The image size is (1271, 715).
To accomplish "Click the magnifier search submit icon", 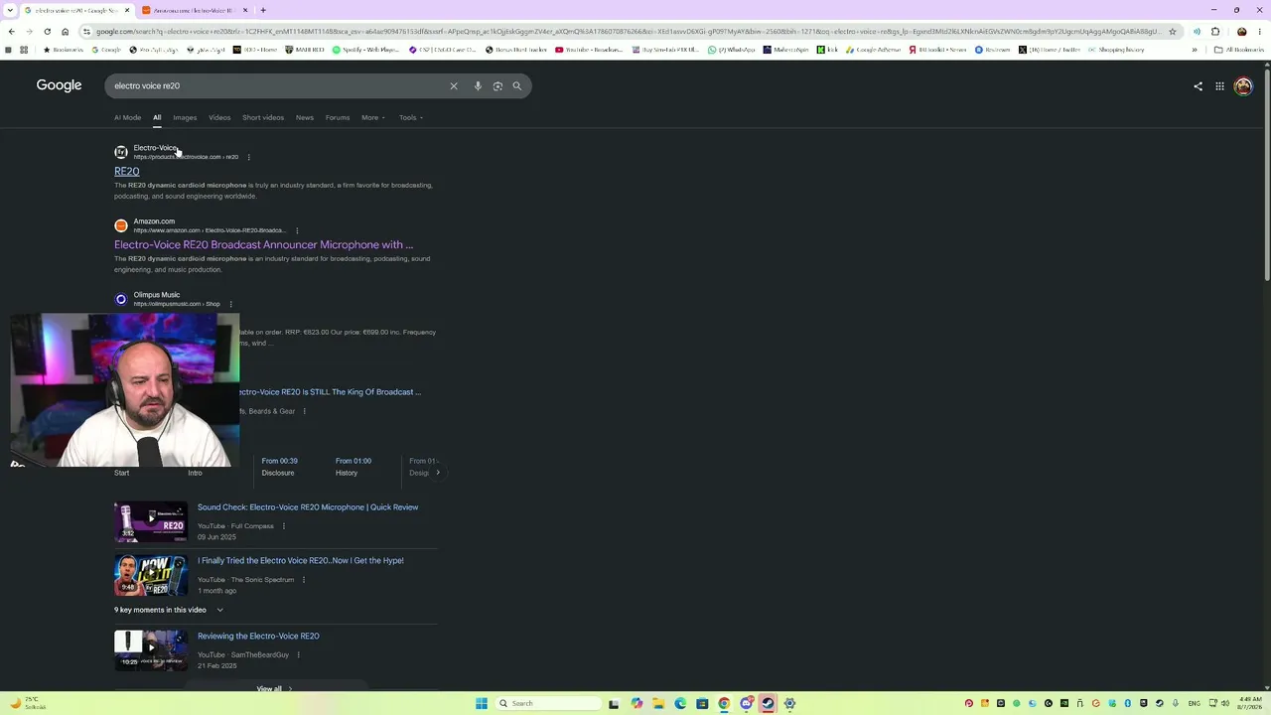I will point(517,86).
